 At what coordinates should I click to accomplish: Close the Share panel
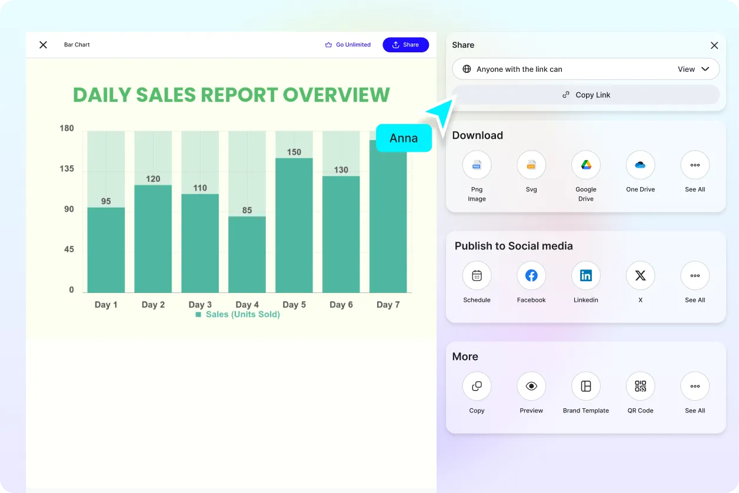(714, 45)
